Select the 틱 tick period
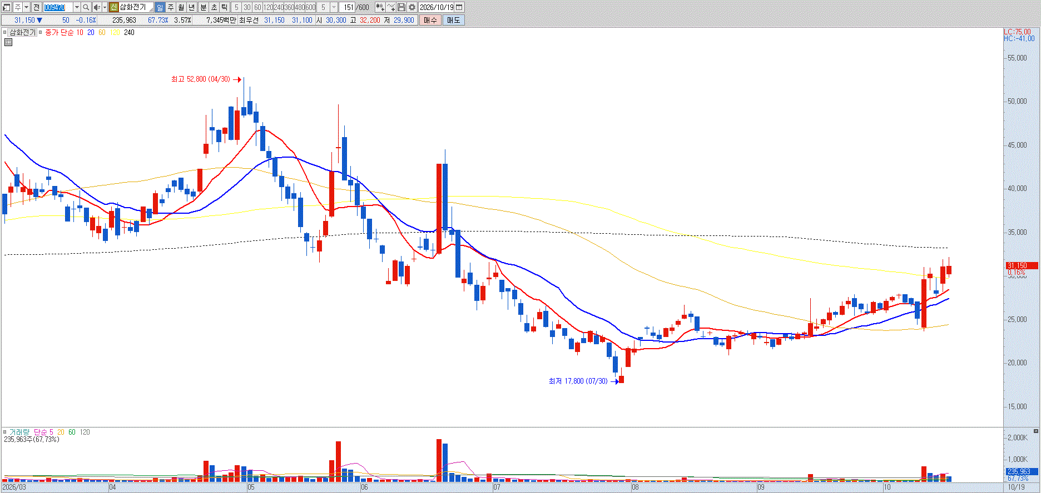The width and height of the screenshot is (1041, 493). (224, 7)
